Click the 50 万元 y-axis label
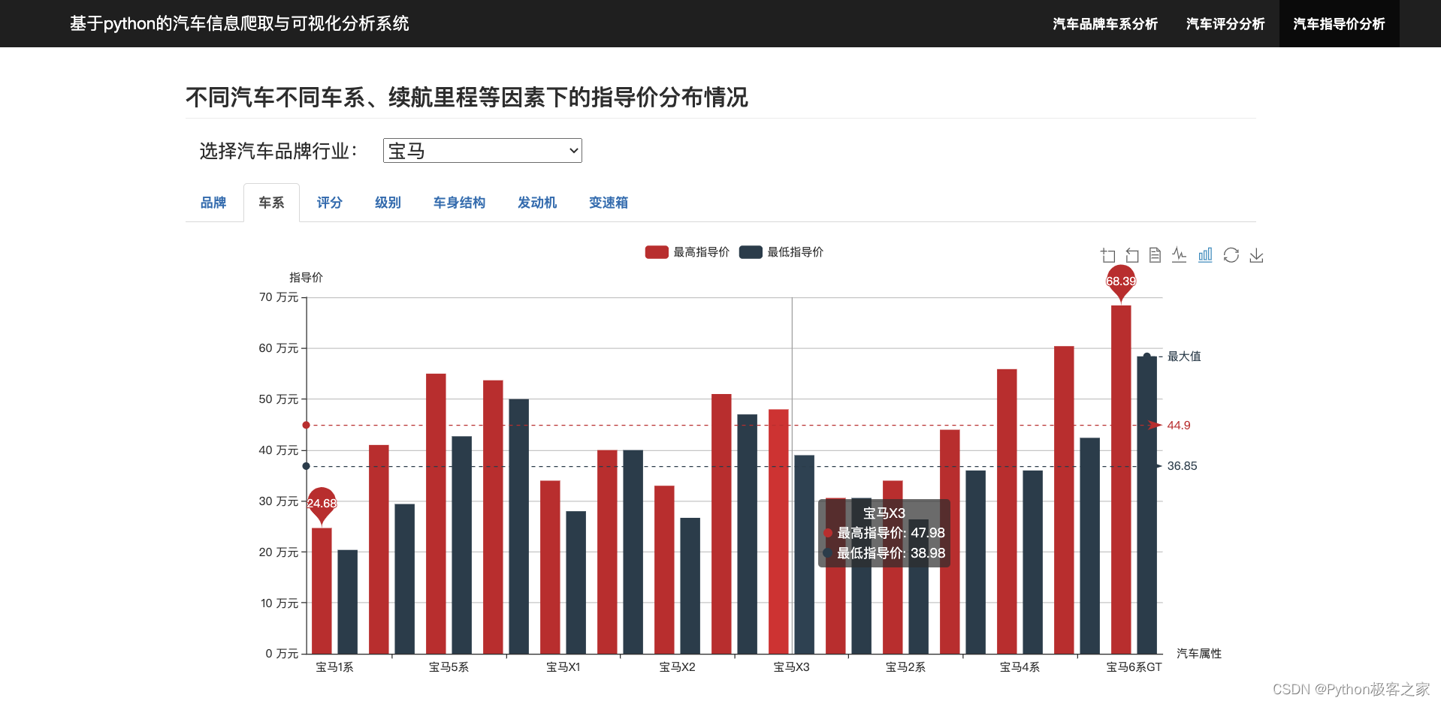Viewport: 1441px width, 704px height. [279, 399]
